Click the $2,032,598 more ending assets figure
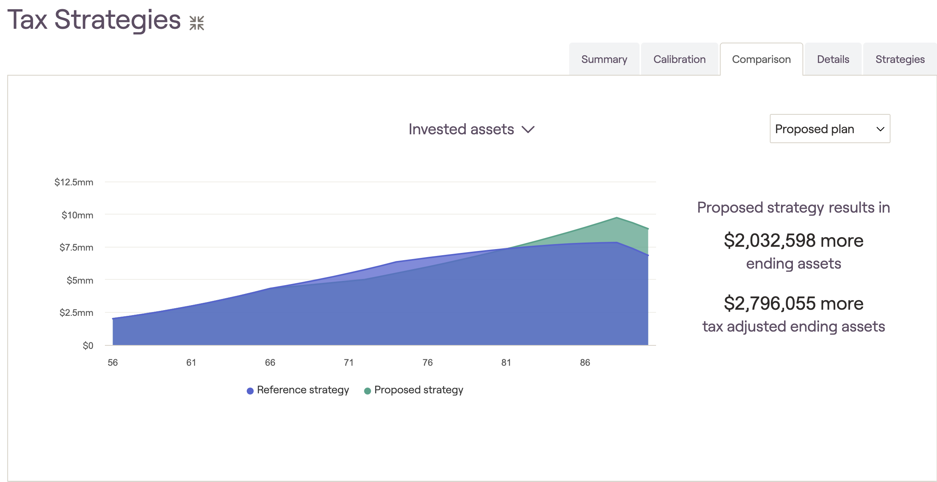 click(794, 241)
